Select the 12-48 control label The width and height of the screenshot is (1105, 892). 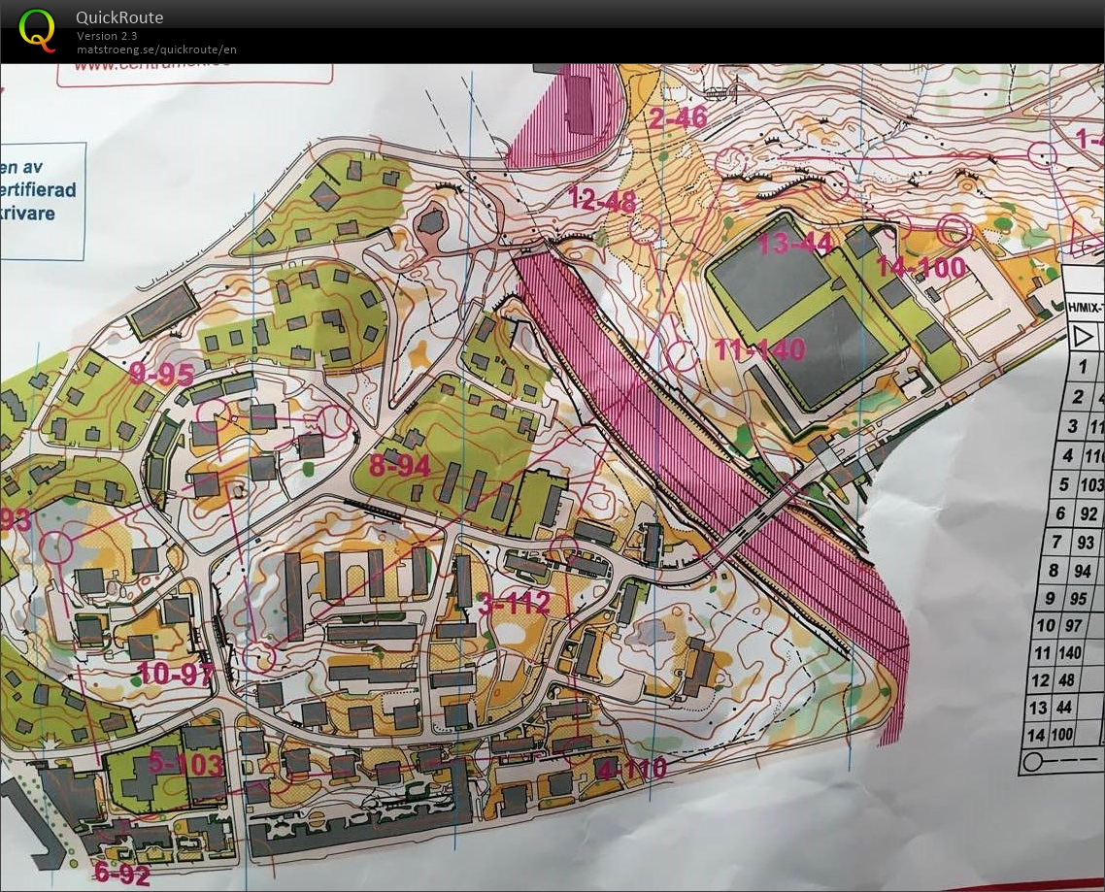click(x=603, y=201)
